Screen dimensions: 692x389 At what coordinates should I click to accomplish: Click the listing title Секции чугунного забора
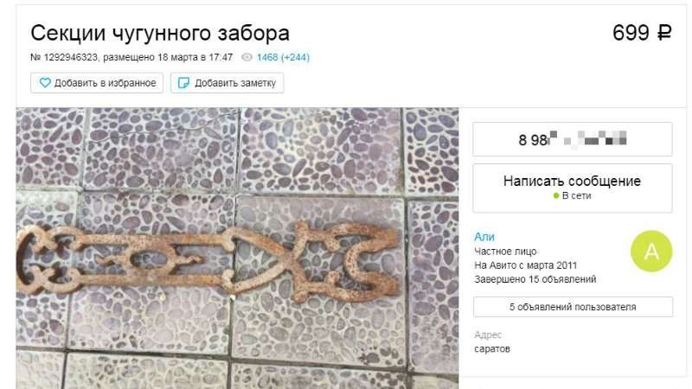pyautogui.click(x=160, y=33)
